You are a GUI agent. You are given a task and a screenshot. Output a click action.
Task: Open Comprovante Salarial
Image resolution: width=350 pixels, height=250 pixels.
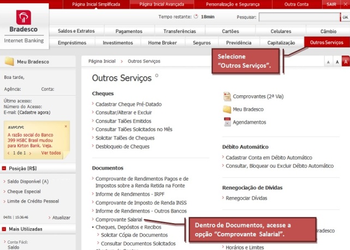[x=118, y=219]
